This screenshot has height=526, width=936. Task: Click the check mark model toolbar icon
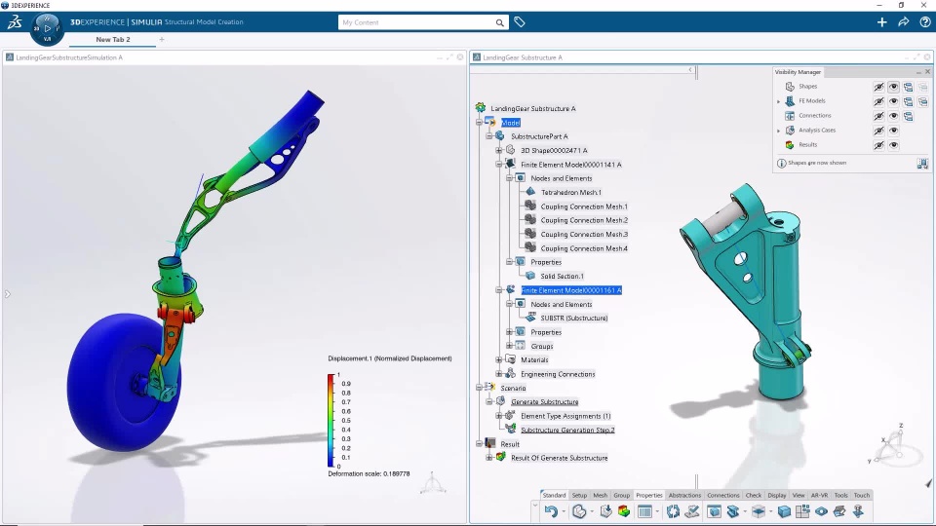coord(692,511)
